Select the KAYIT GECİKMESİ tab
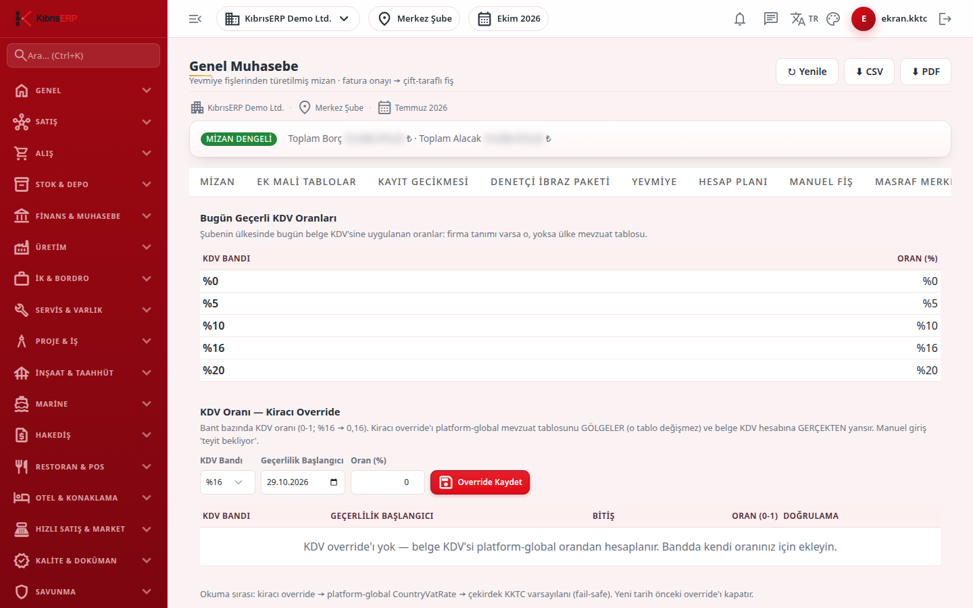The width and height of the screenshot is (973, 608). coord(423,182)
